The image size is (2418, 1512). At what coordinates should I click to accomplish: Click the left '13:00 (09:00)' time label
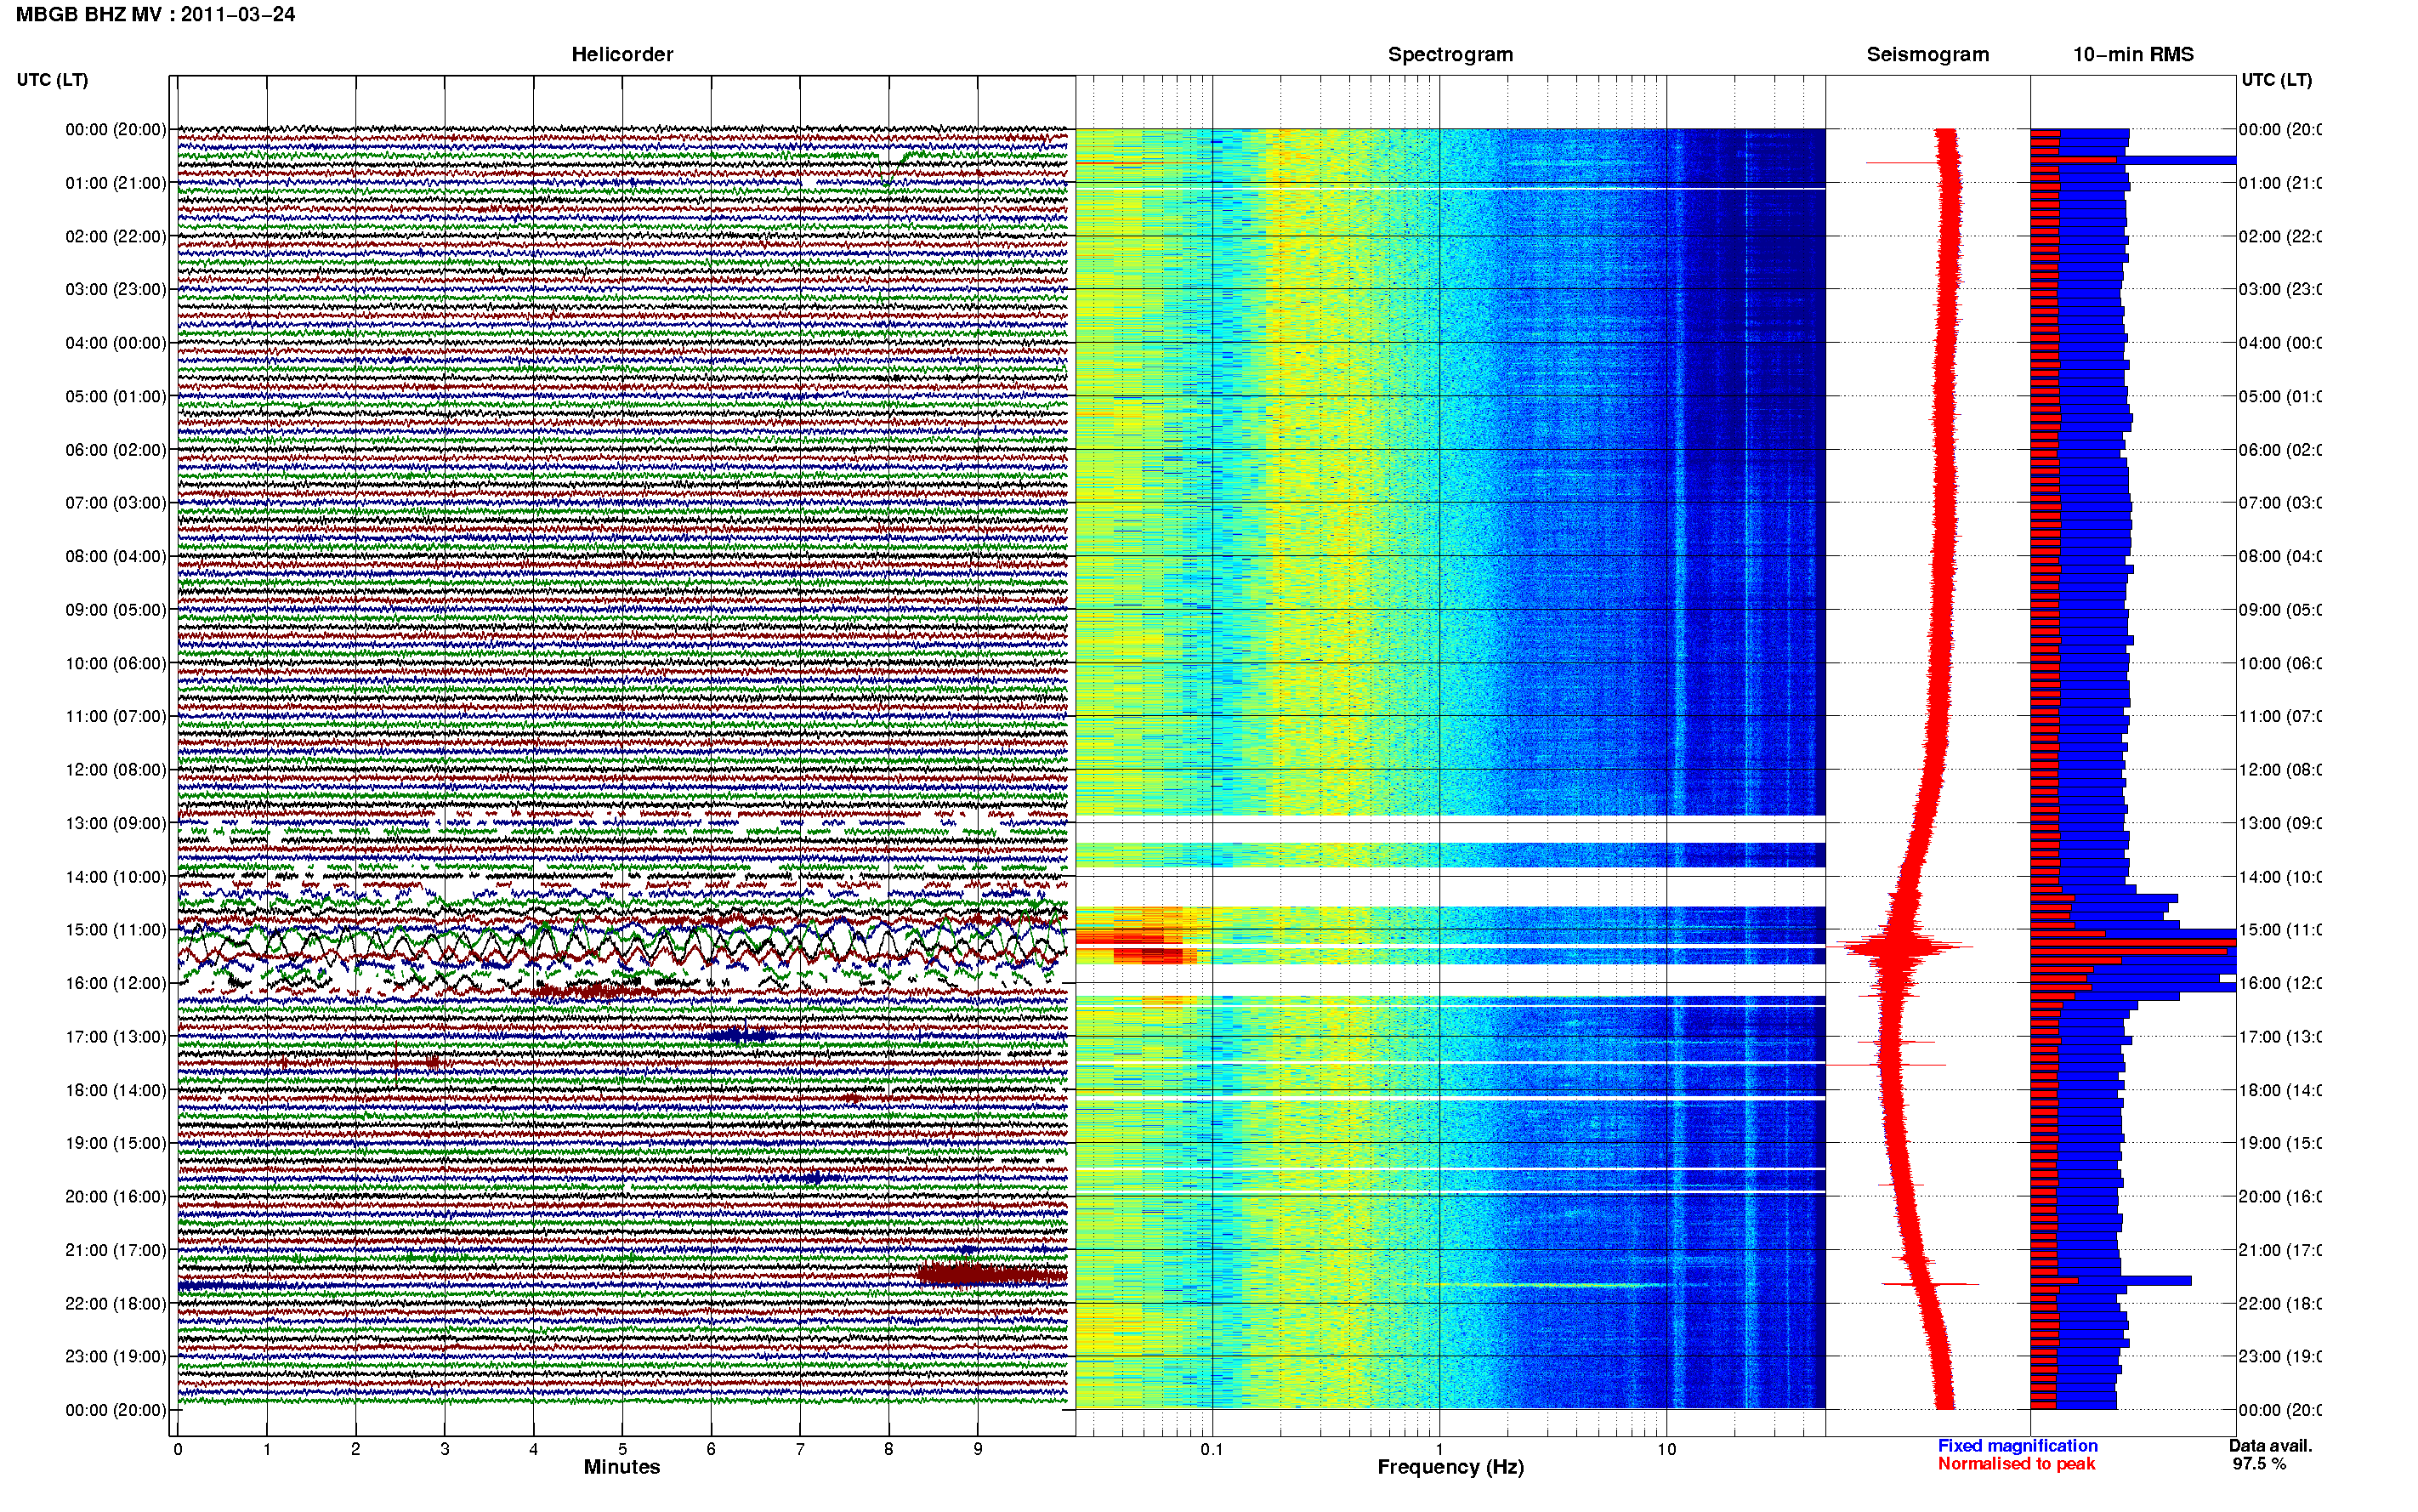116,823
